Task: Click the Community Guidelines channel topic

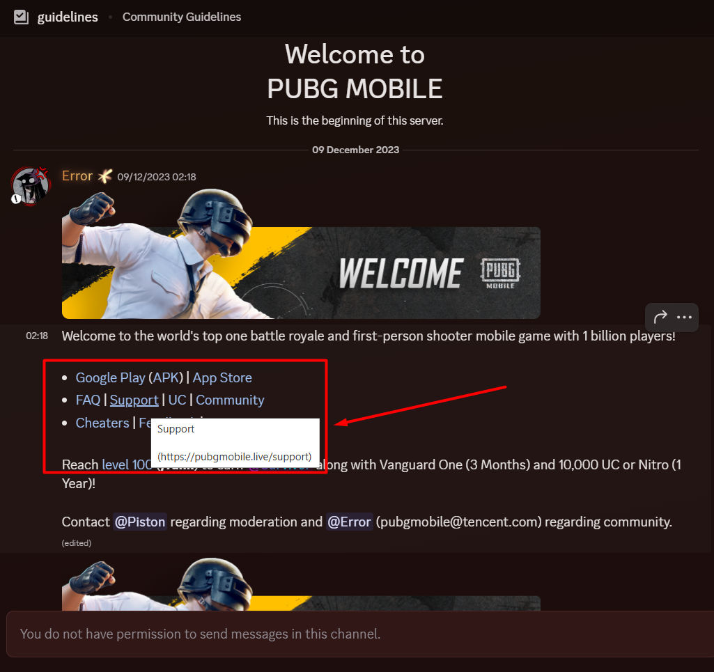Action: [182, 17]
